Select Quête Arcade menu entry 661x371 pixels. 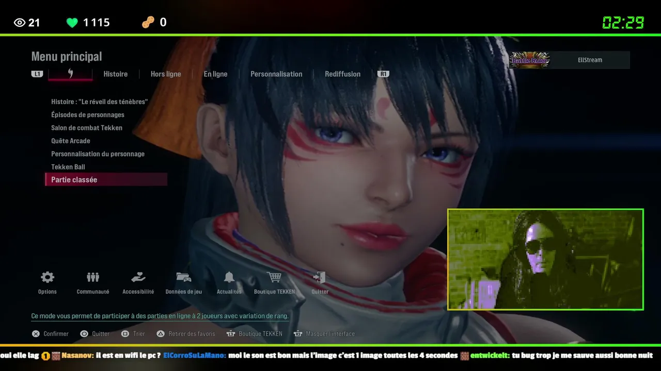[71, 141]
